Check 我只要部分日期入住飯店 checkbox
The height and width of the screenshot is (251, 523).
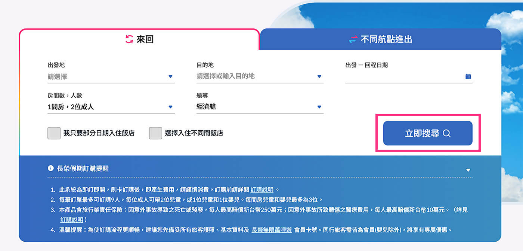click(54, 133)
